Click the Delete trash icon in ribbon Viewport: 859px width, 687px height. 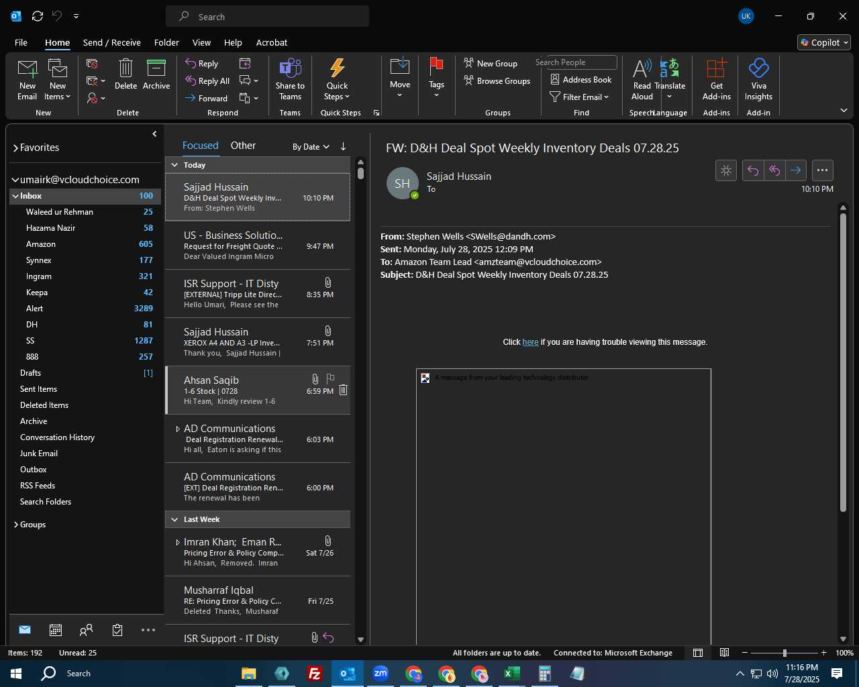tap(125, 68)
